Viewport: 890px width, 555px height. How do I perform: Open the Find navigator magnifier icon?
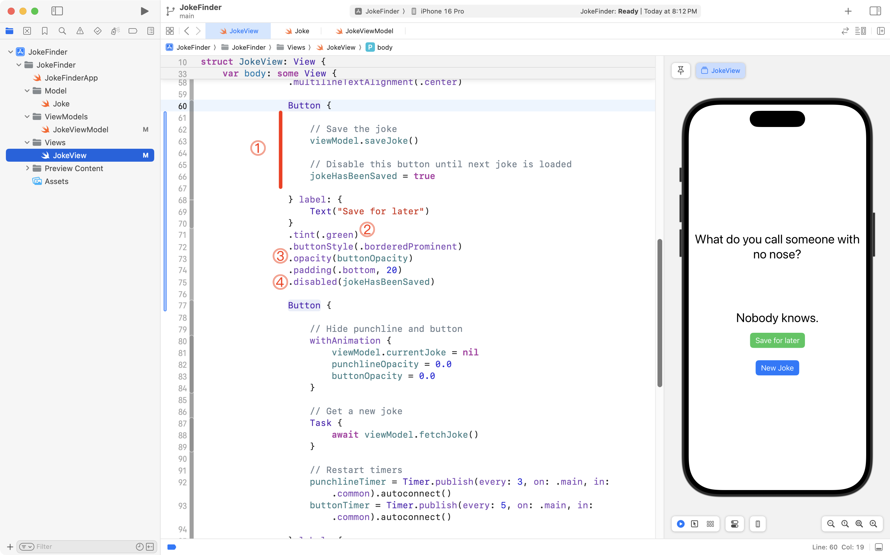pos(62,31)
